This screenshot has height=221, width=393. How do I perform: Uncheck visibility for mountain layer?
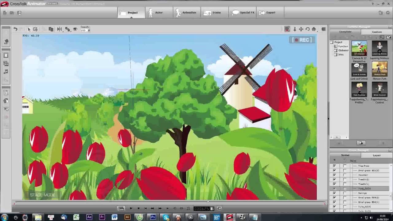tap(334, 175)
